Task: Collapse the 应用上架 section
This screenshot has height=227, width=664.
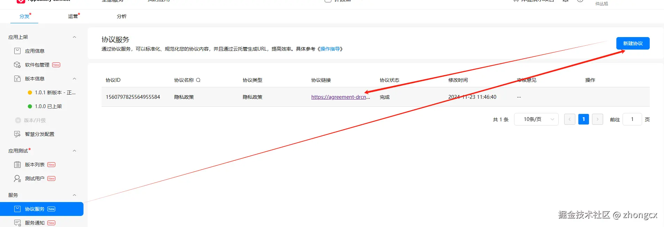Action: 74,37
